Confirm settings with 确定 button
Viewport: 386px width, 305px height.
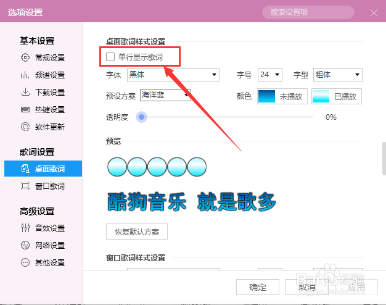258,287
